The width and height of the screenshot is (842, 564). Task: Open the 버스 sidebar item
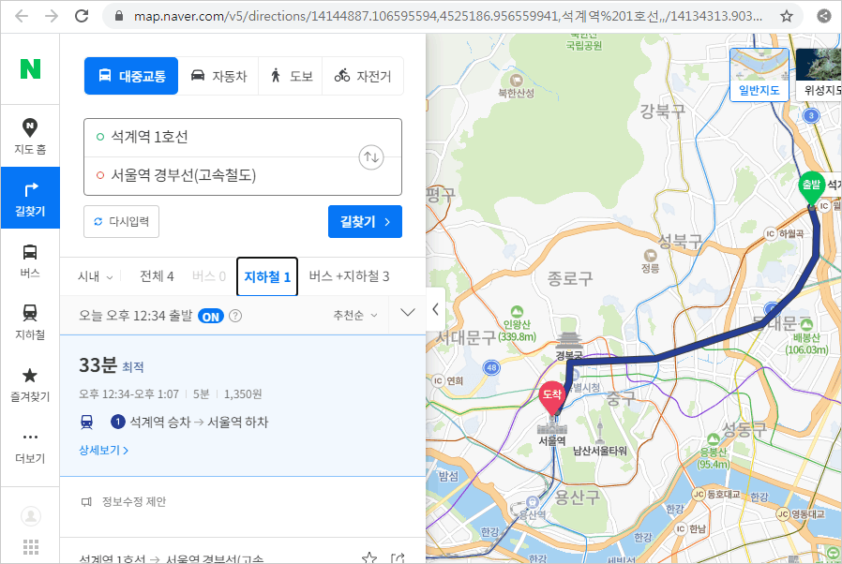(30, 260)
